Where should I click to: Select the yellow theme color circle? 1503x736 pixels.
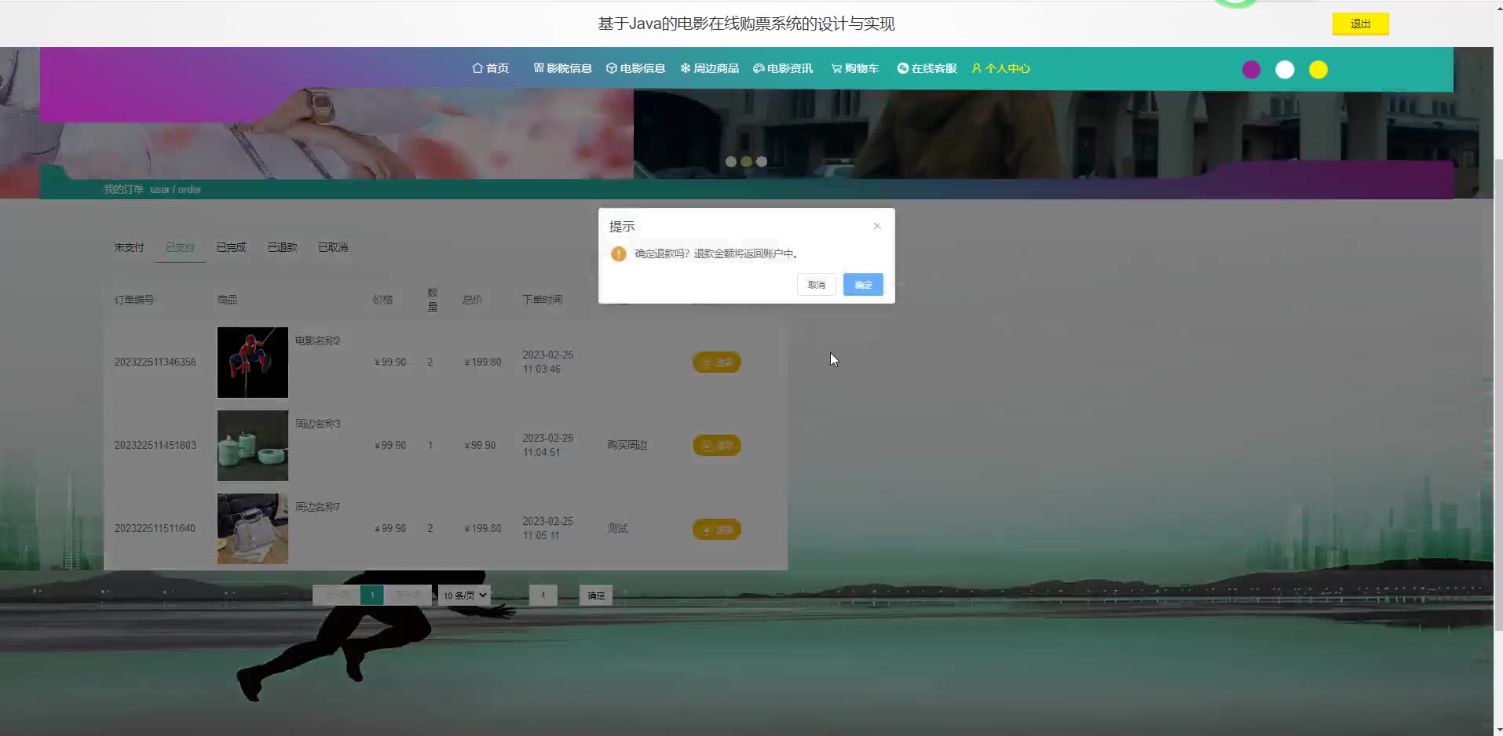1318,70
